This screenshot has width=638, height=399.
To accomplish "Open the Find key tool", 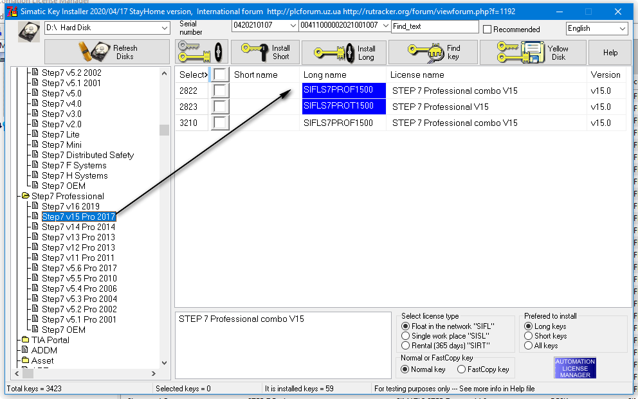I will point(433,53).
